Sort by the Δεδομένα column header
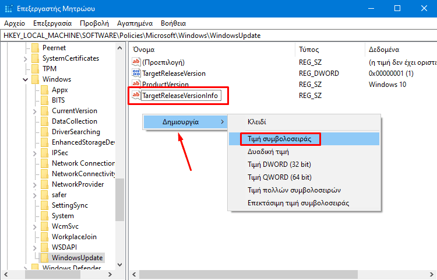Image resolution: width=437 pixels, height=280 pixels. tap(401, 50)
